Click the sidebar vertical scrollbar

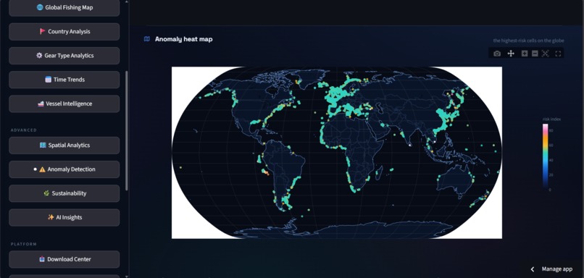pyautogui.click(x=126, y=130)
